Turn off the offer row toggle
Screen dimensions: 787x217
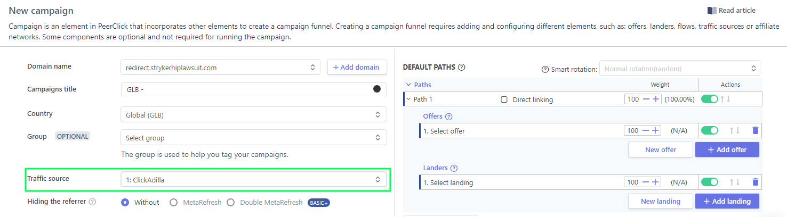point(709,130)
